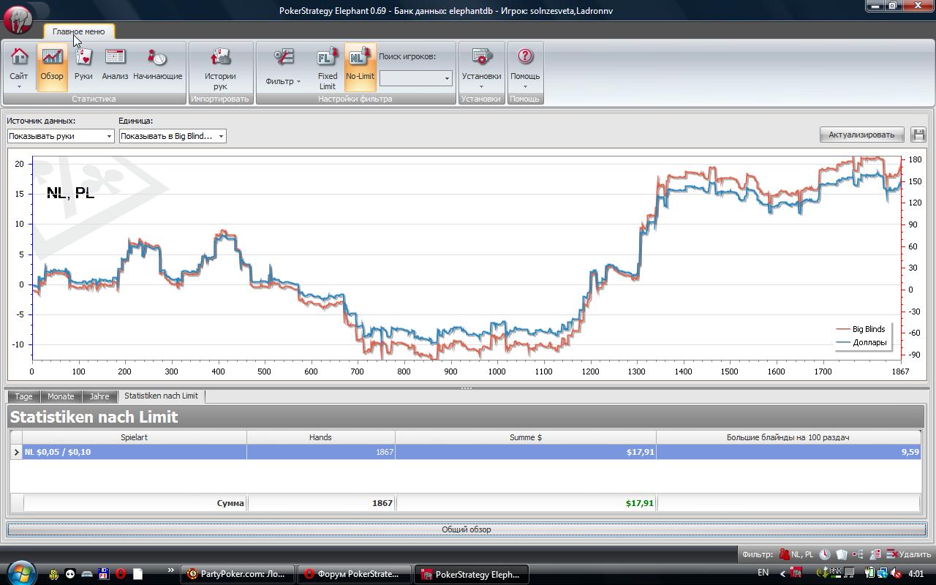Viewport: 936px width, 585px height.
Task: Click the EN language indicator
Action: [763, 573]
